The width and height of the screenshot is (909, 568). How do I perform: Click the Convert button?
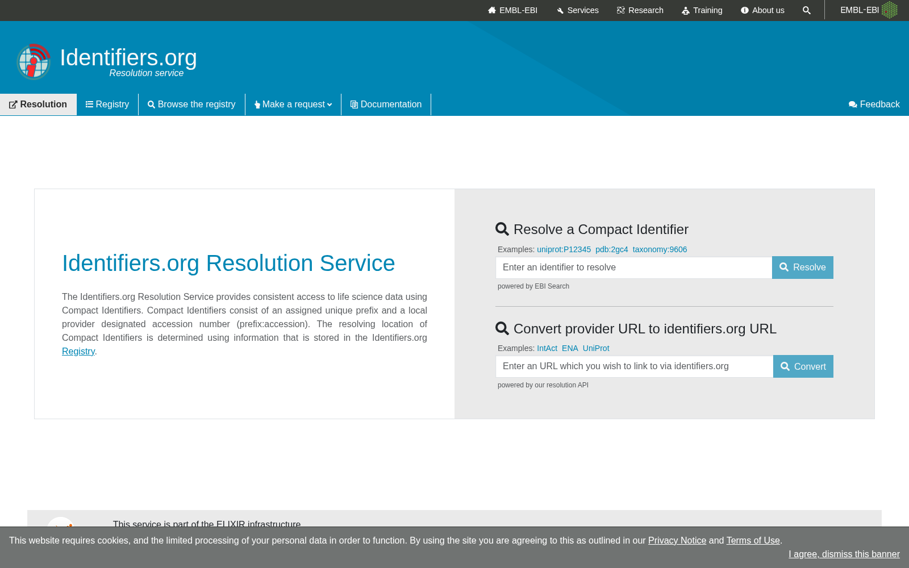pyautogui.click(x=803, y=366)
